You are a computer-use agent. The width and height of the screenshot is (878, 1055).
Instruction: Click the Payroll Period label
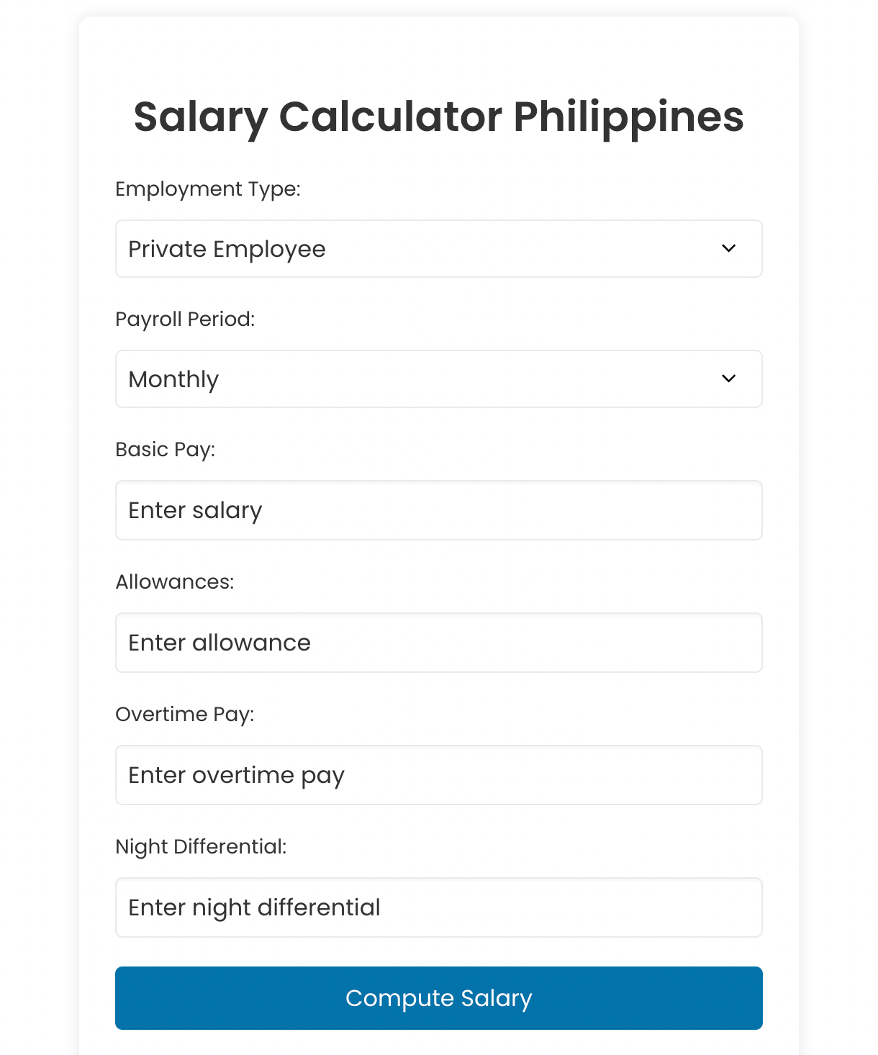point(185,320)
